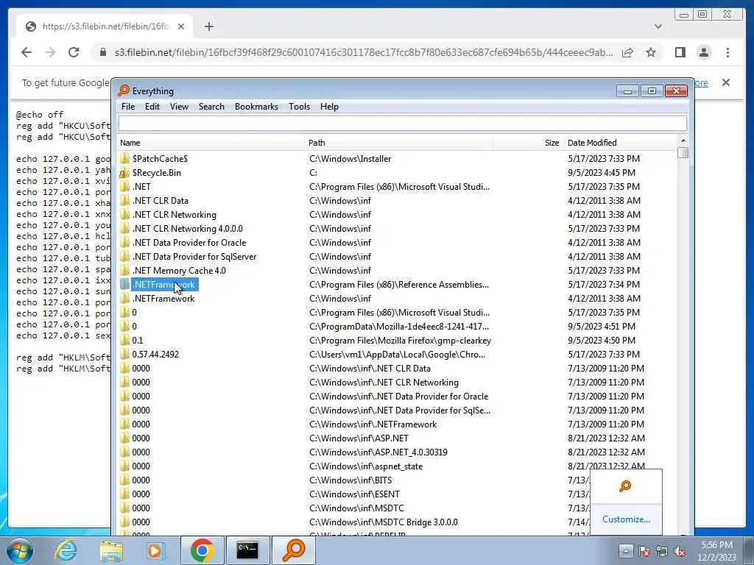Switch to Command Prompt on taskbar
This screenshot has width=754, height=565.
tap(247, 550)
